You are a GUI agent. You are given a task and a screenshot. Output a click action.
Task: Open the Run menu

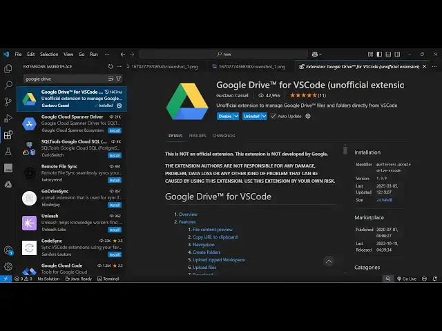(x=94, y=54)
